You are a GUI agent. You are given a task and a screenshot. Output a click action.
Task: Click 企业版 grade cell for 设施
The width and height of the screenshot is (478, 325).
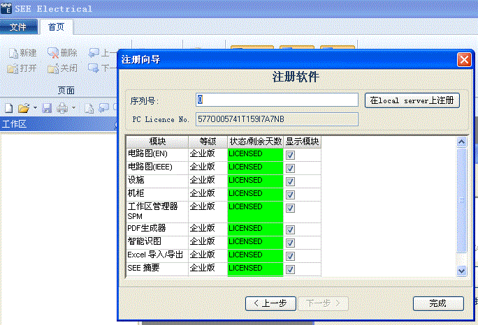[208, 181]
